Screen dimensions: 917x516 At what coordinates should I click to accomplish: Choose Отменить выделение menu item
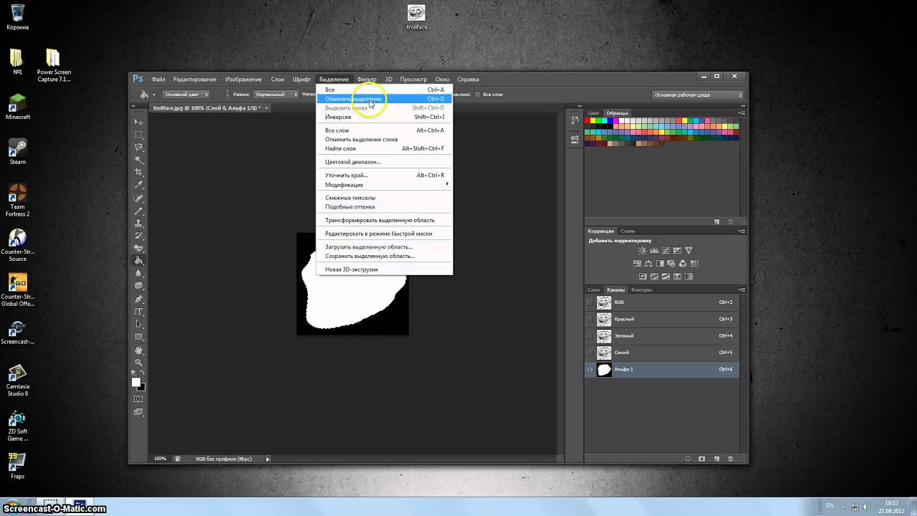[x=385, y=99]
